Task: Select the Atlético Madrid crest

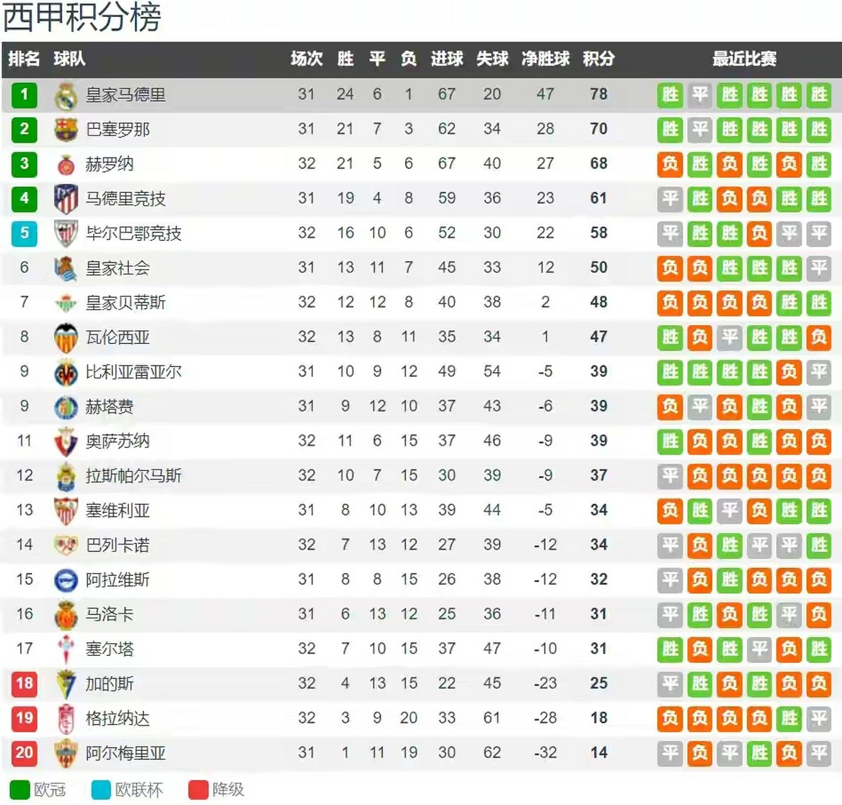Action: [65, 199]
